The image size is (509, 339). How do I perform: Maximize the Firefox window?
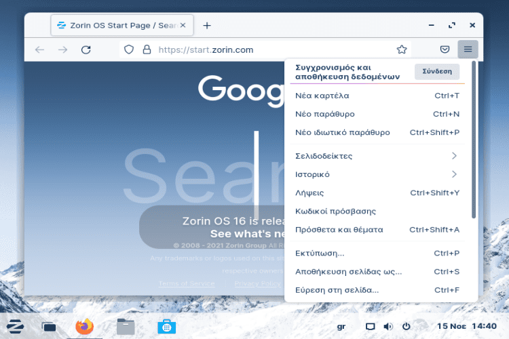point(452,25)
